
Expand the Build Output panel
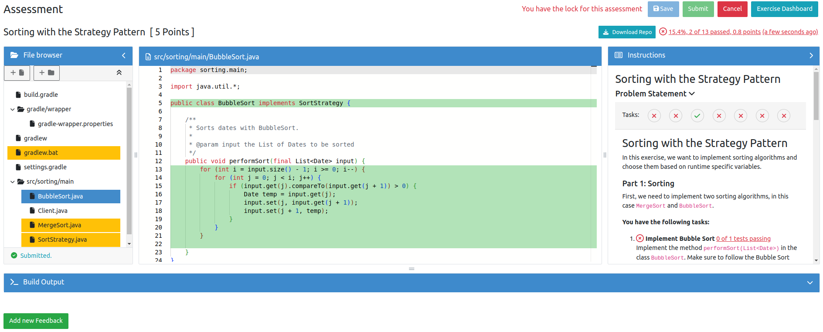click(x=809, y=282)
